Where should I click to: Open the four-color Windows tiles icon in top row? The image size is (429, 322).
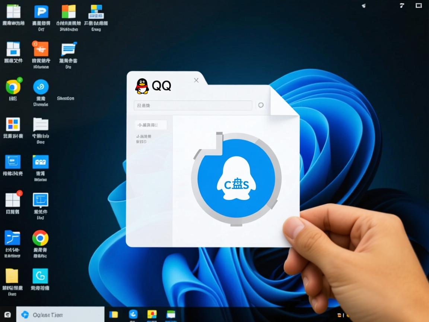click(69, 12)
